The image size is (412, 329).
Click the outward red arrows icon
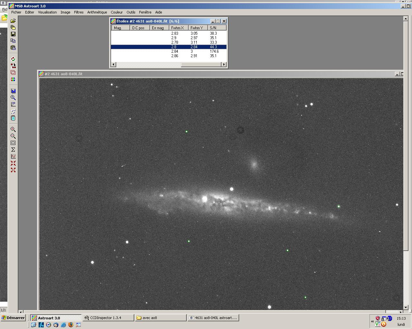13,170
